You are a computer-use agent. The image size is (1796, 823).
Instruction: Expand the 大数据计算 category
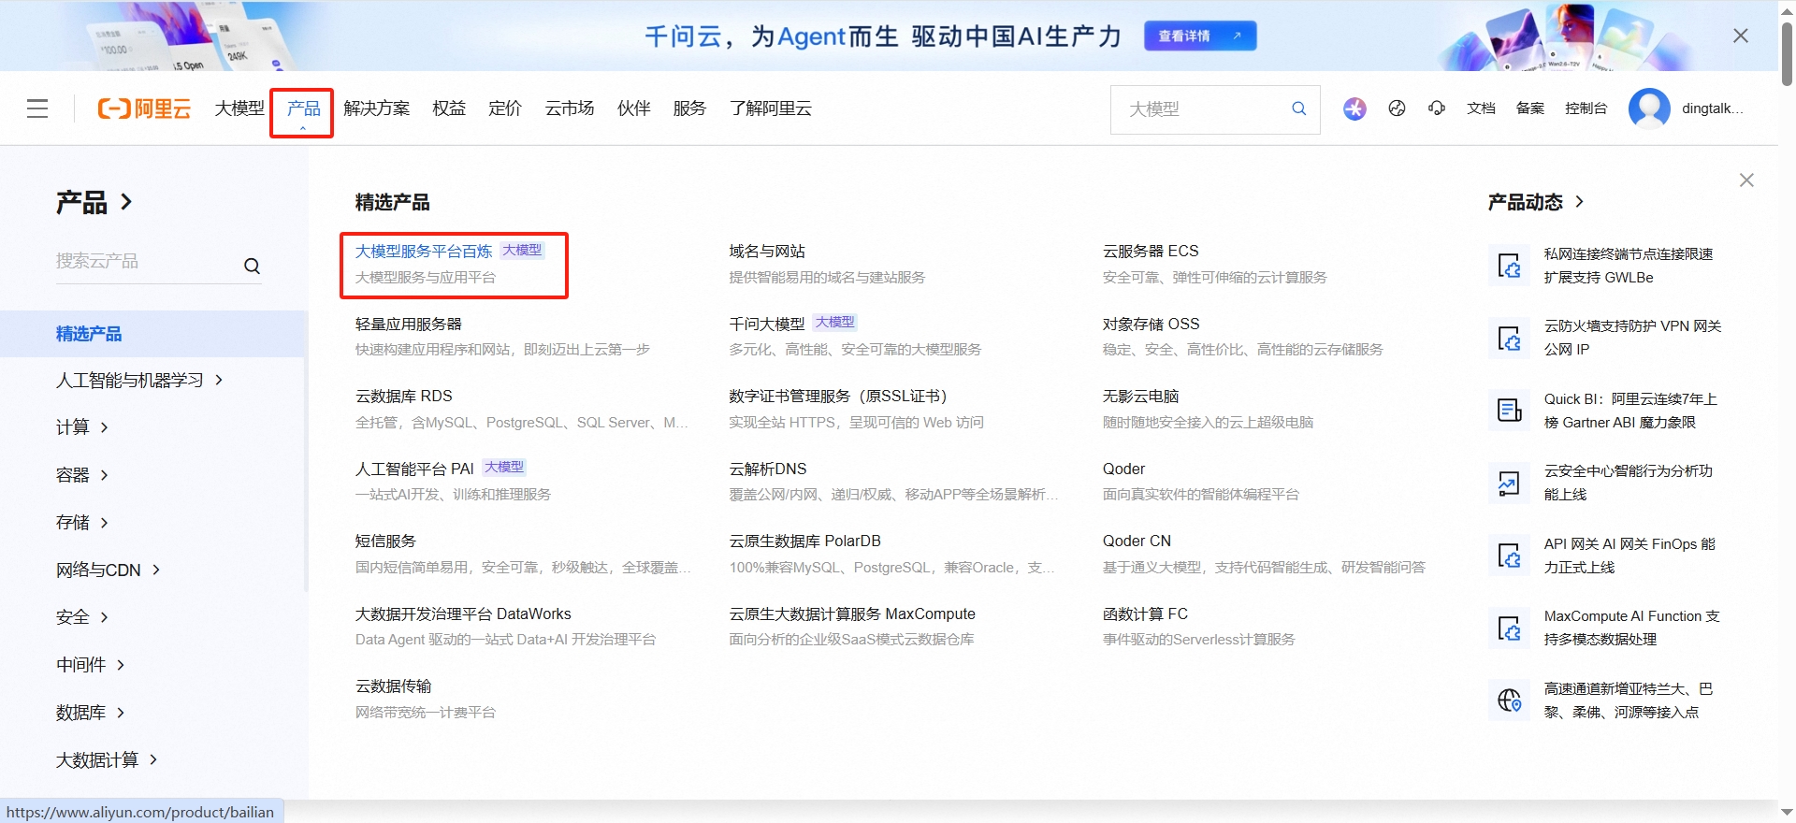coord(107,760)
